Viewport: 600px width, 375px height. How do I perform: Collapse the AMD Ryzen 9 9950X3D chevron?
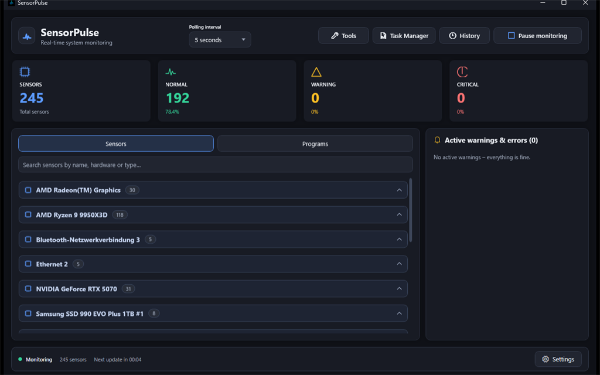[399, 214]
